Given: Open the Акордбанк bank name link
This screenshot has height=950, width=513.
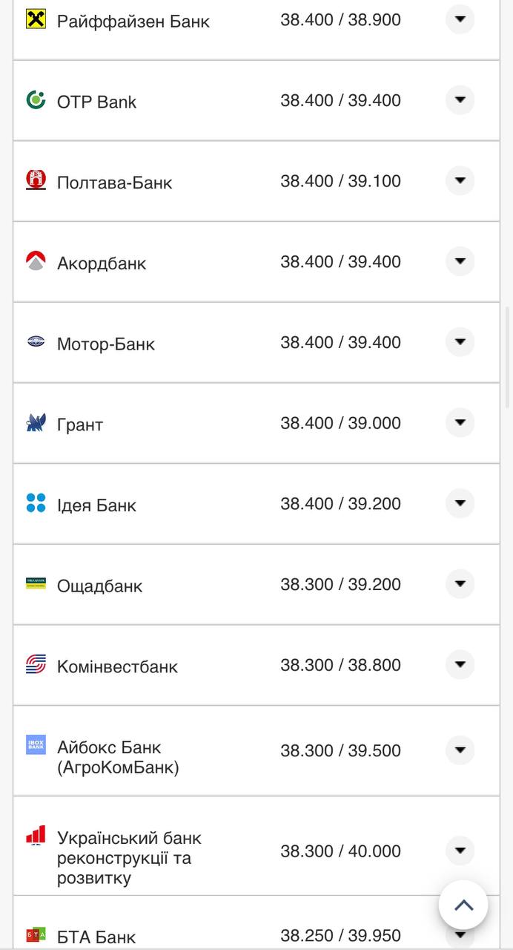Looking at the screenshot, I should [102, 263].
